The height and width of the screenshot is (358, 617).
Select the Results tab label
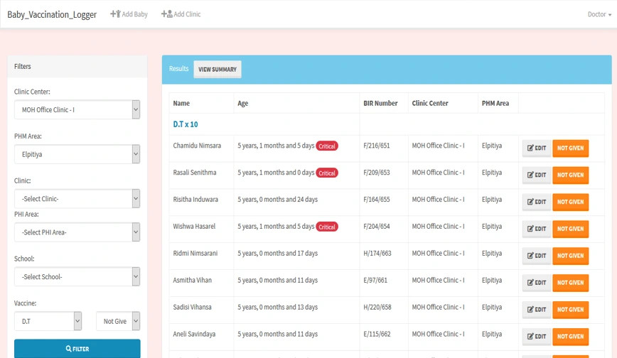[x=178, y=69]
